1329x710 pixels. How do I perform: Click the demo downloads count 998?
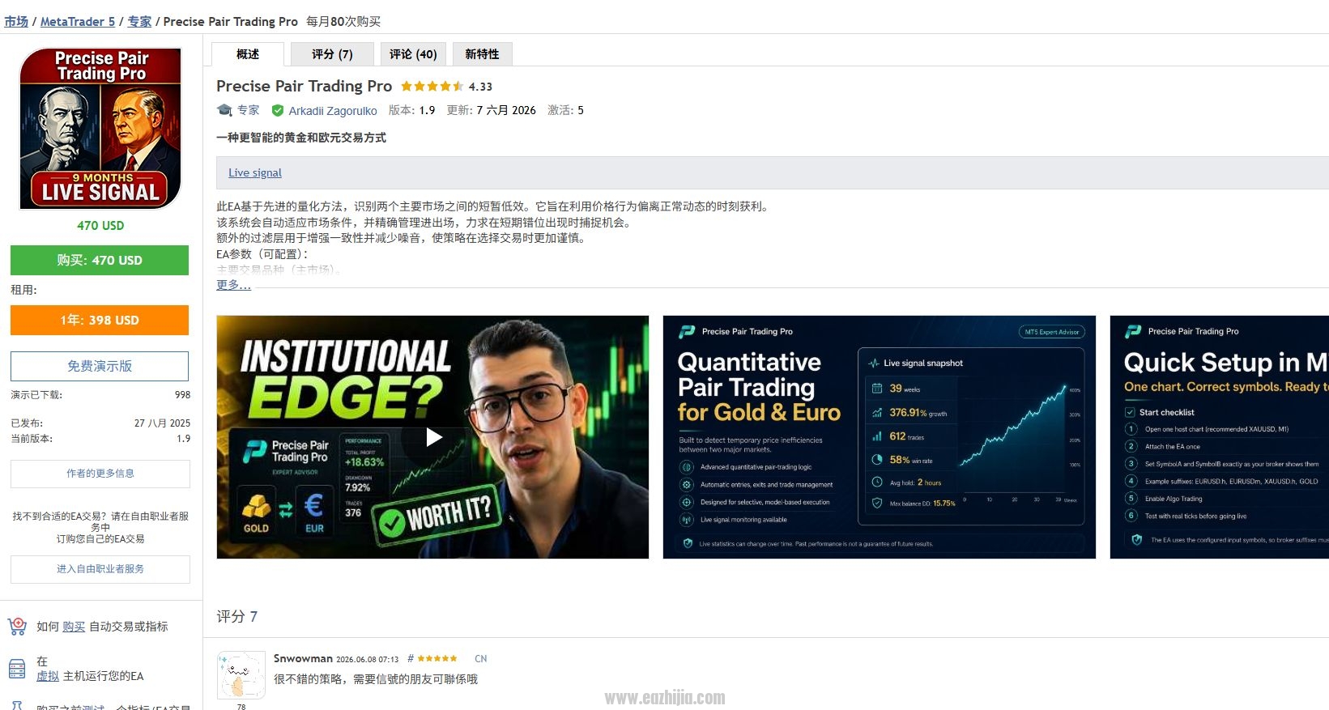coord(183,395)
